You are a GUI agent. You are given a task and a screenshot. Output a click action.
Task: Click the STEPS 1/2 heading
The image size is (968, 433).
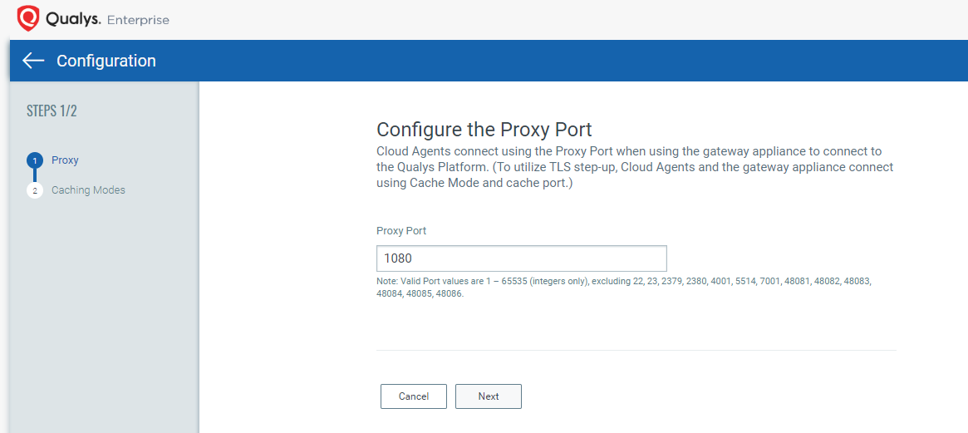52,111
